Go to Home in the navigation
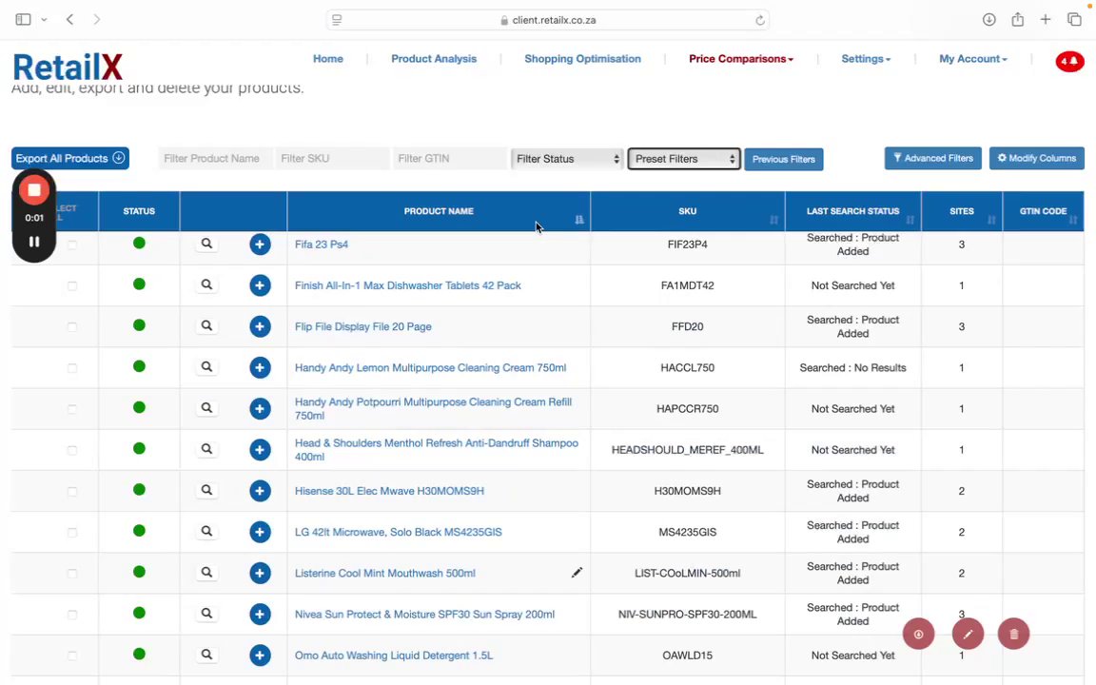The image size is (1096, 685). (328, 59)
